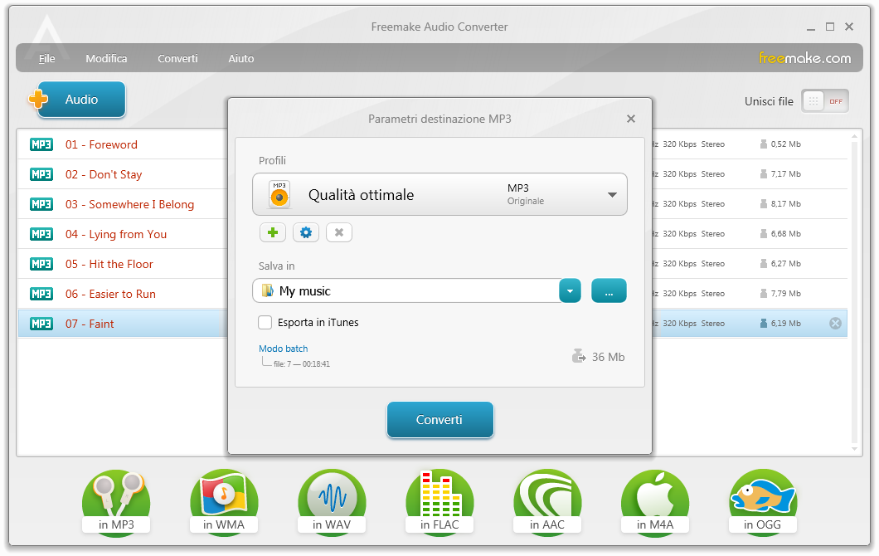The width and height of the screenshot is (879, 556).
Task: Open the Modifica menu
Action: (106, 58)
